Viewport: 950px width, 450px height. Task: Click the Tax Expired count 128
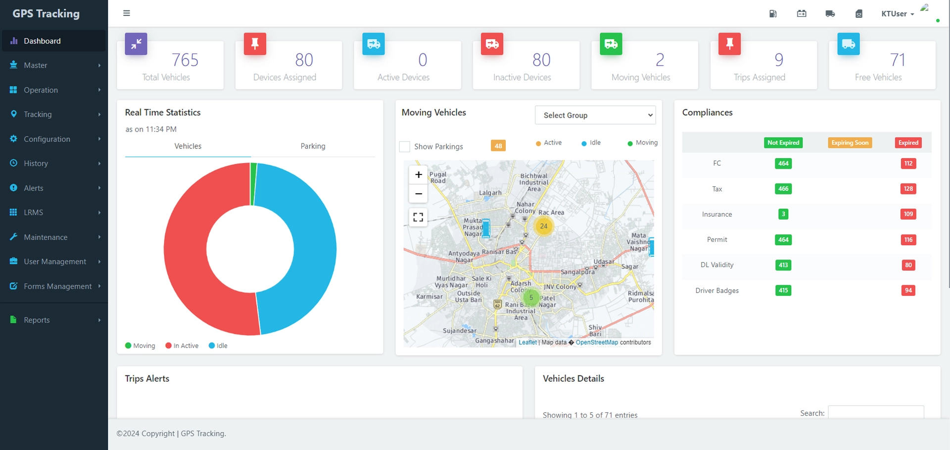pos(908,189)
